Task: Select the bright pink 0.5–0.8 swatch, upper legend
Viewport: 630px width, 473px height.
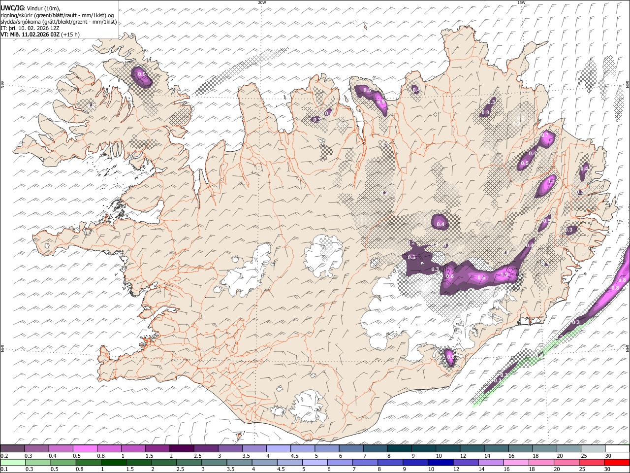Action: (85, 448)
